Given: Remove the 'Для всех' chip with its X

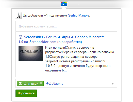Looking at the screenshot, I should point(41,83).
